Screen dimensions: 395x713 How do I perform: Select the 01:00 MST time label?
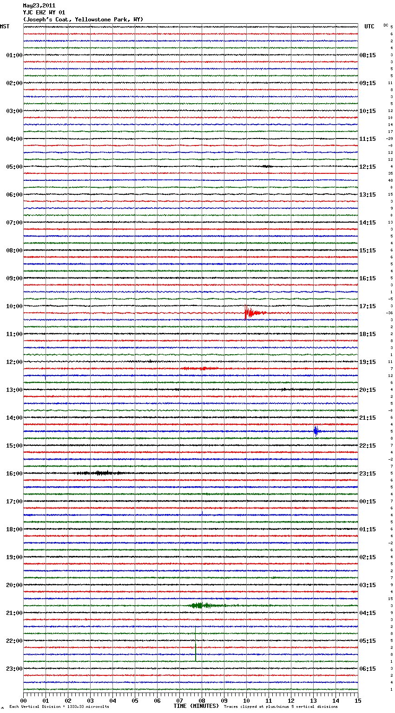[x=14, y=55]
